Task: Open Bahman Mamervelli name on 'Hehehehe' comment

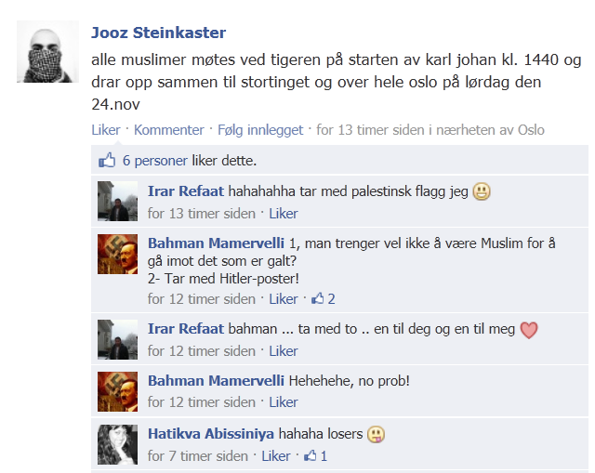Action: 216,380
